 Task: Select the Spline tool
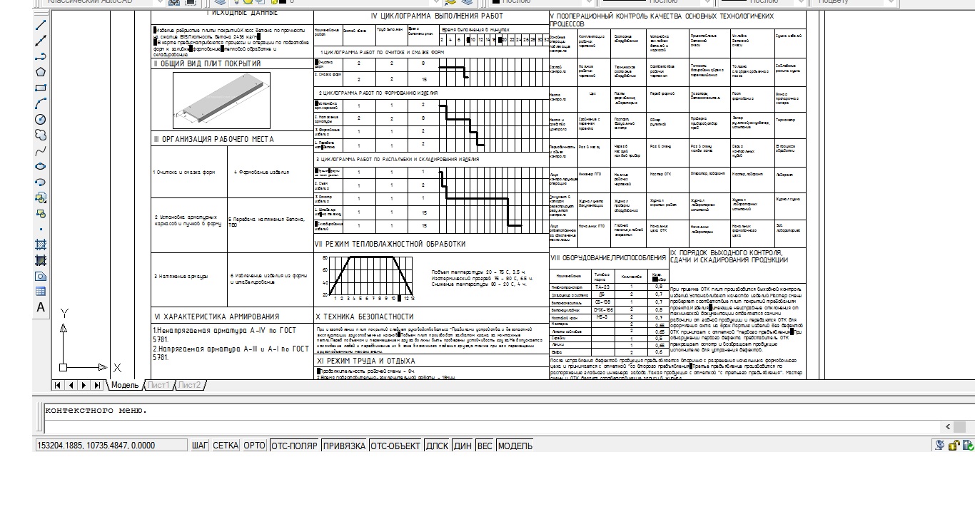[x=41, y=150]
